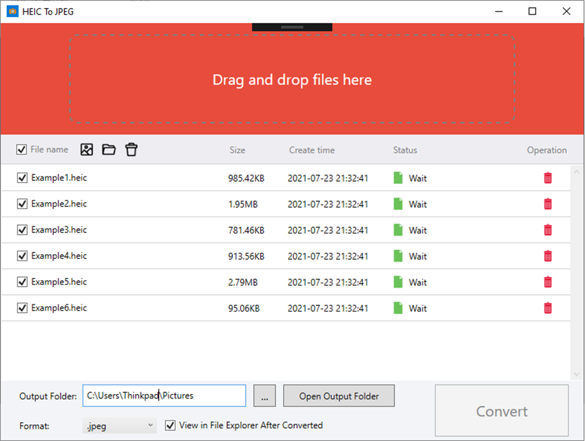This screenshot has height=441, width=585.
Task: Click the Drag and drop files here area
Action: coord(292,79)
